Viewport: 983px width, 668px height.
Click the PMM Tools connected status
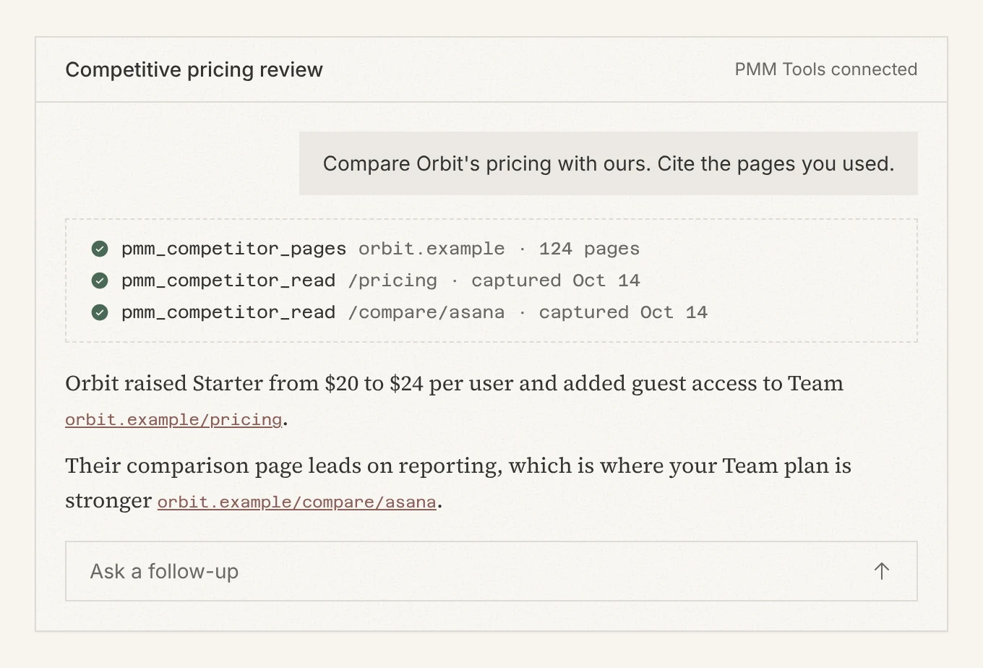(x=825, y=69)
